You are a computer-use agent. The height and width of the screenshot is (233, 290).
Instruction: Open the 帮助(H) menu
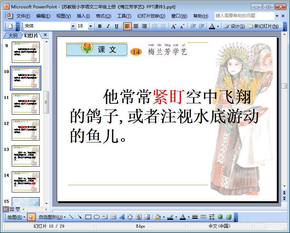(x=201, y=16)
